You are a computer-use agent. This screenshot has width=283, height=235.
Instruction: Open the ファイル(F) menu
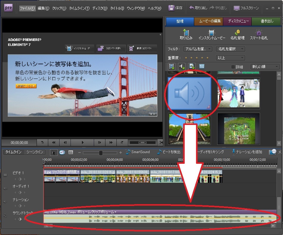tap(27, 8)
